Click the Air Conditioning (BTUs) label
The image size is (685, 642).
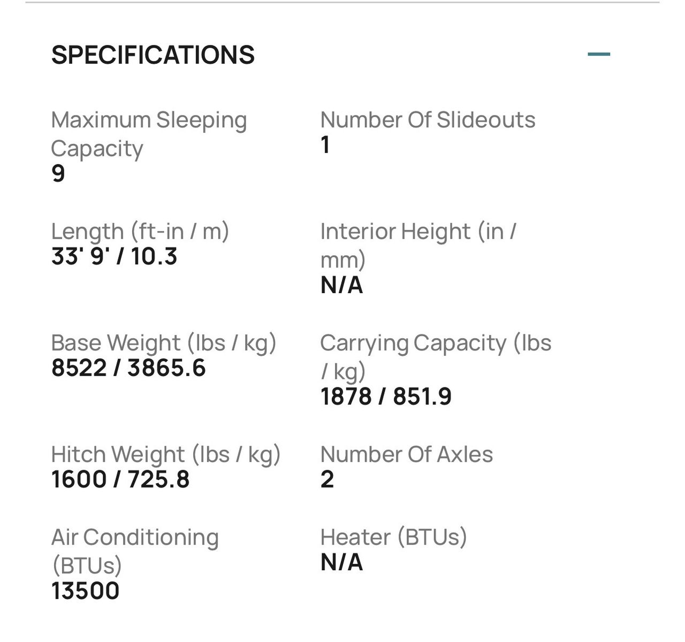(135, 551)
